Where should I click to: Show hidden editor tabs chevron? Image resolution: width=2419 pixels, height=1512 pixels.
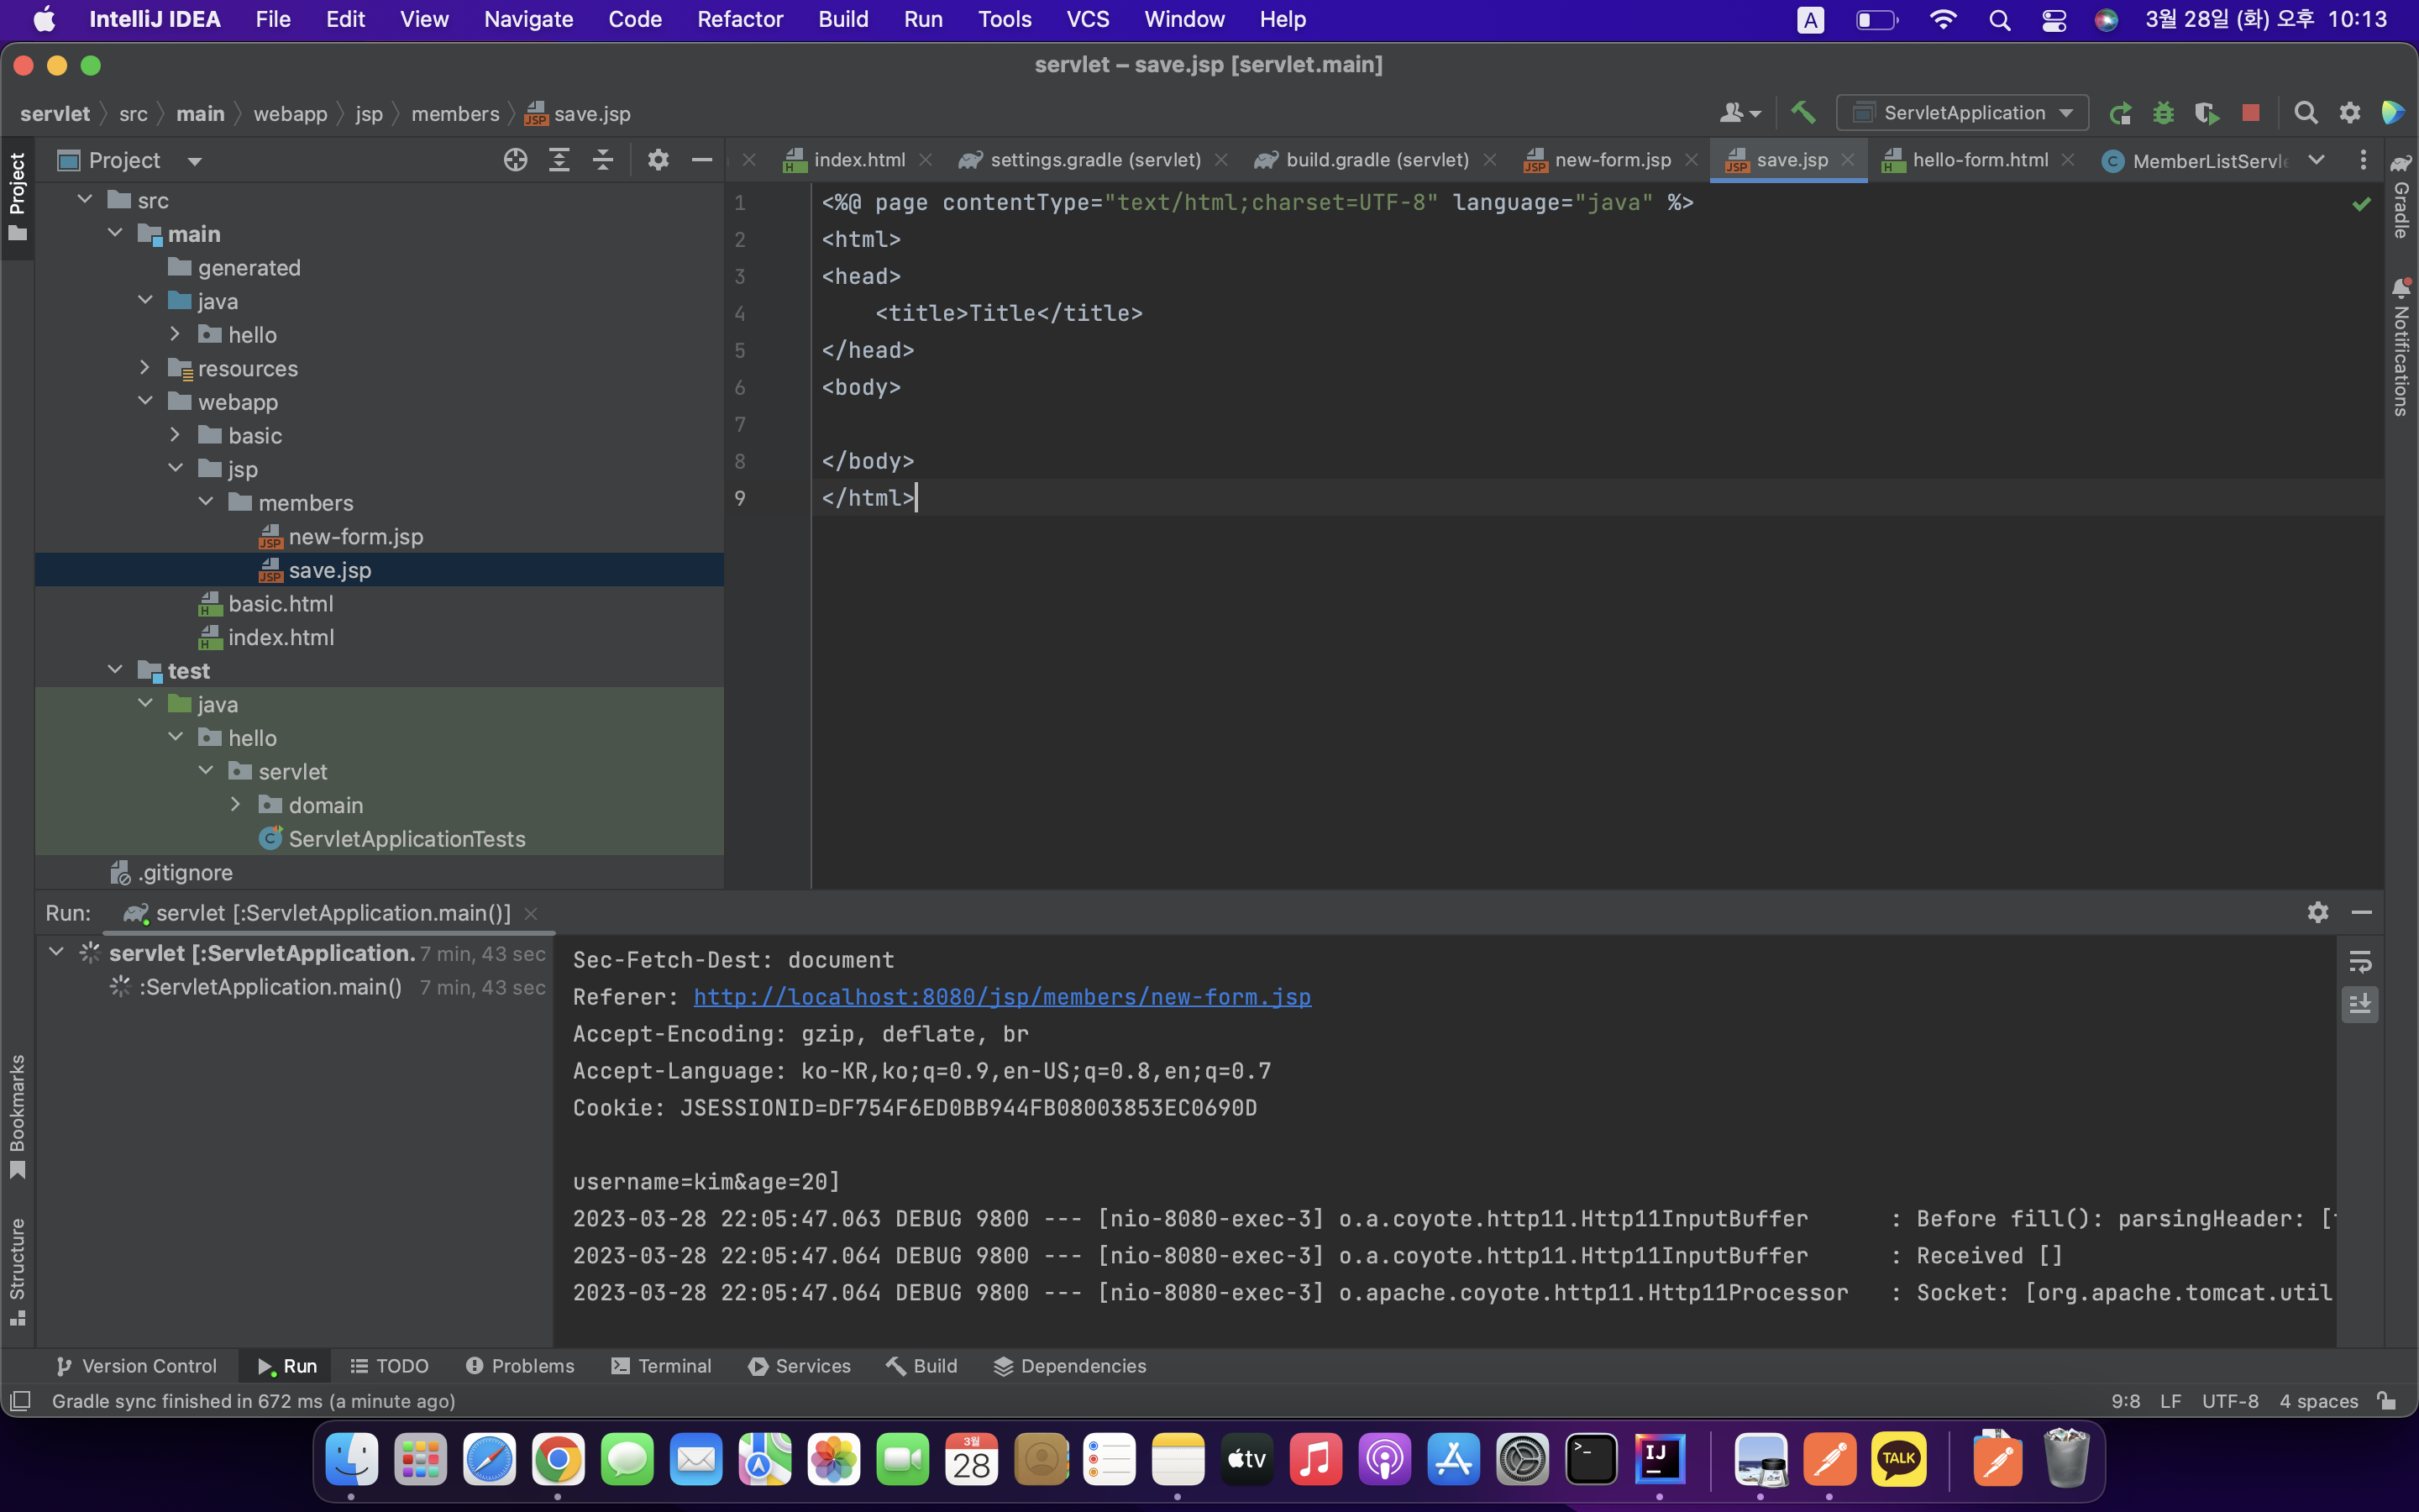point(2316,160)
